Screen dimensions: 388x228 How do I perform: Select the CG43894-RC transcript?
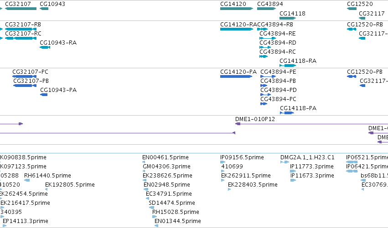coord(264,56)
